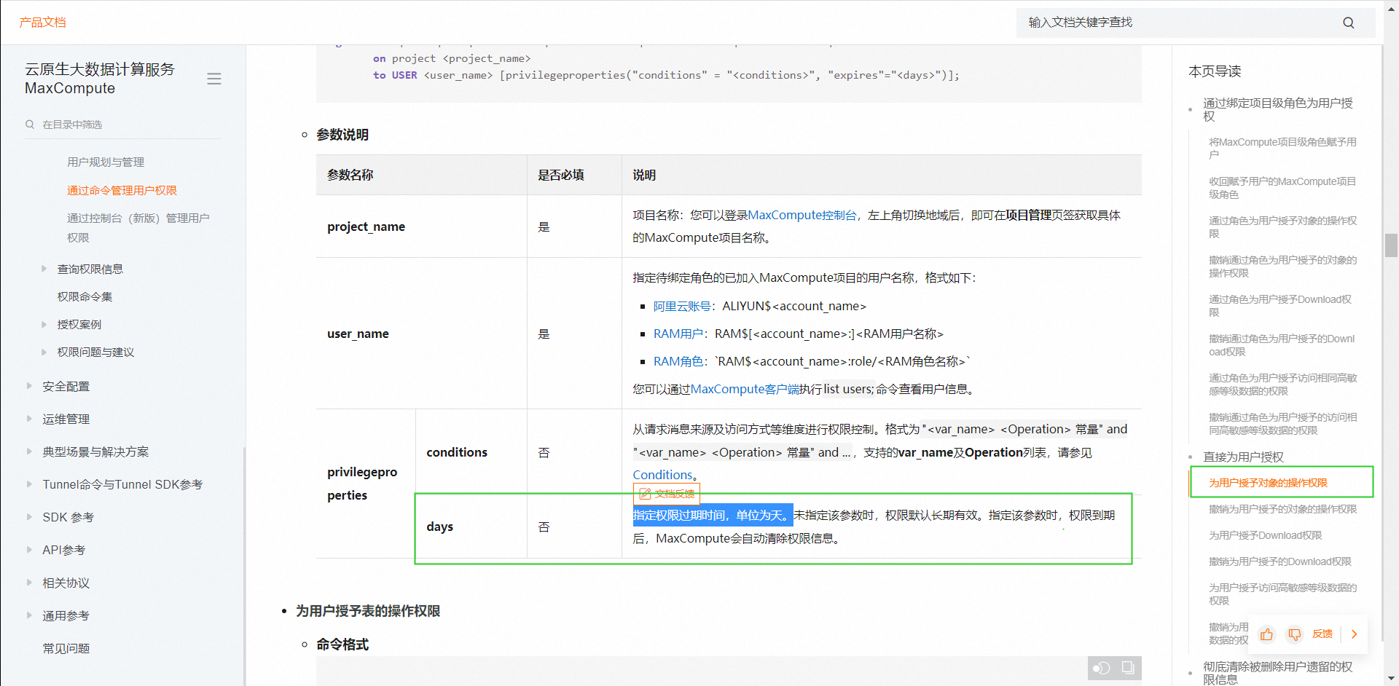Open the 常见问题 sidebar item

point(66,648)
